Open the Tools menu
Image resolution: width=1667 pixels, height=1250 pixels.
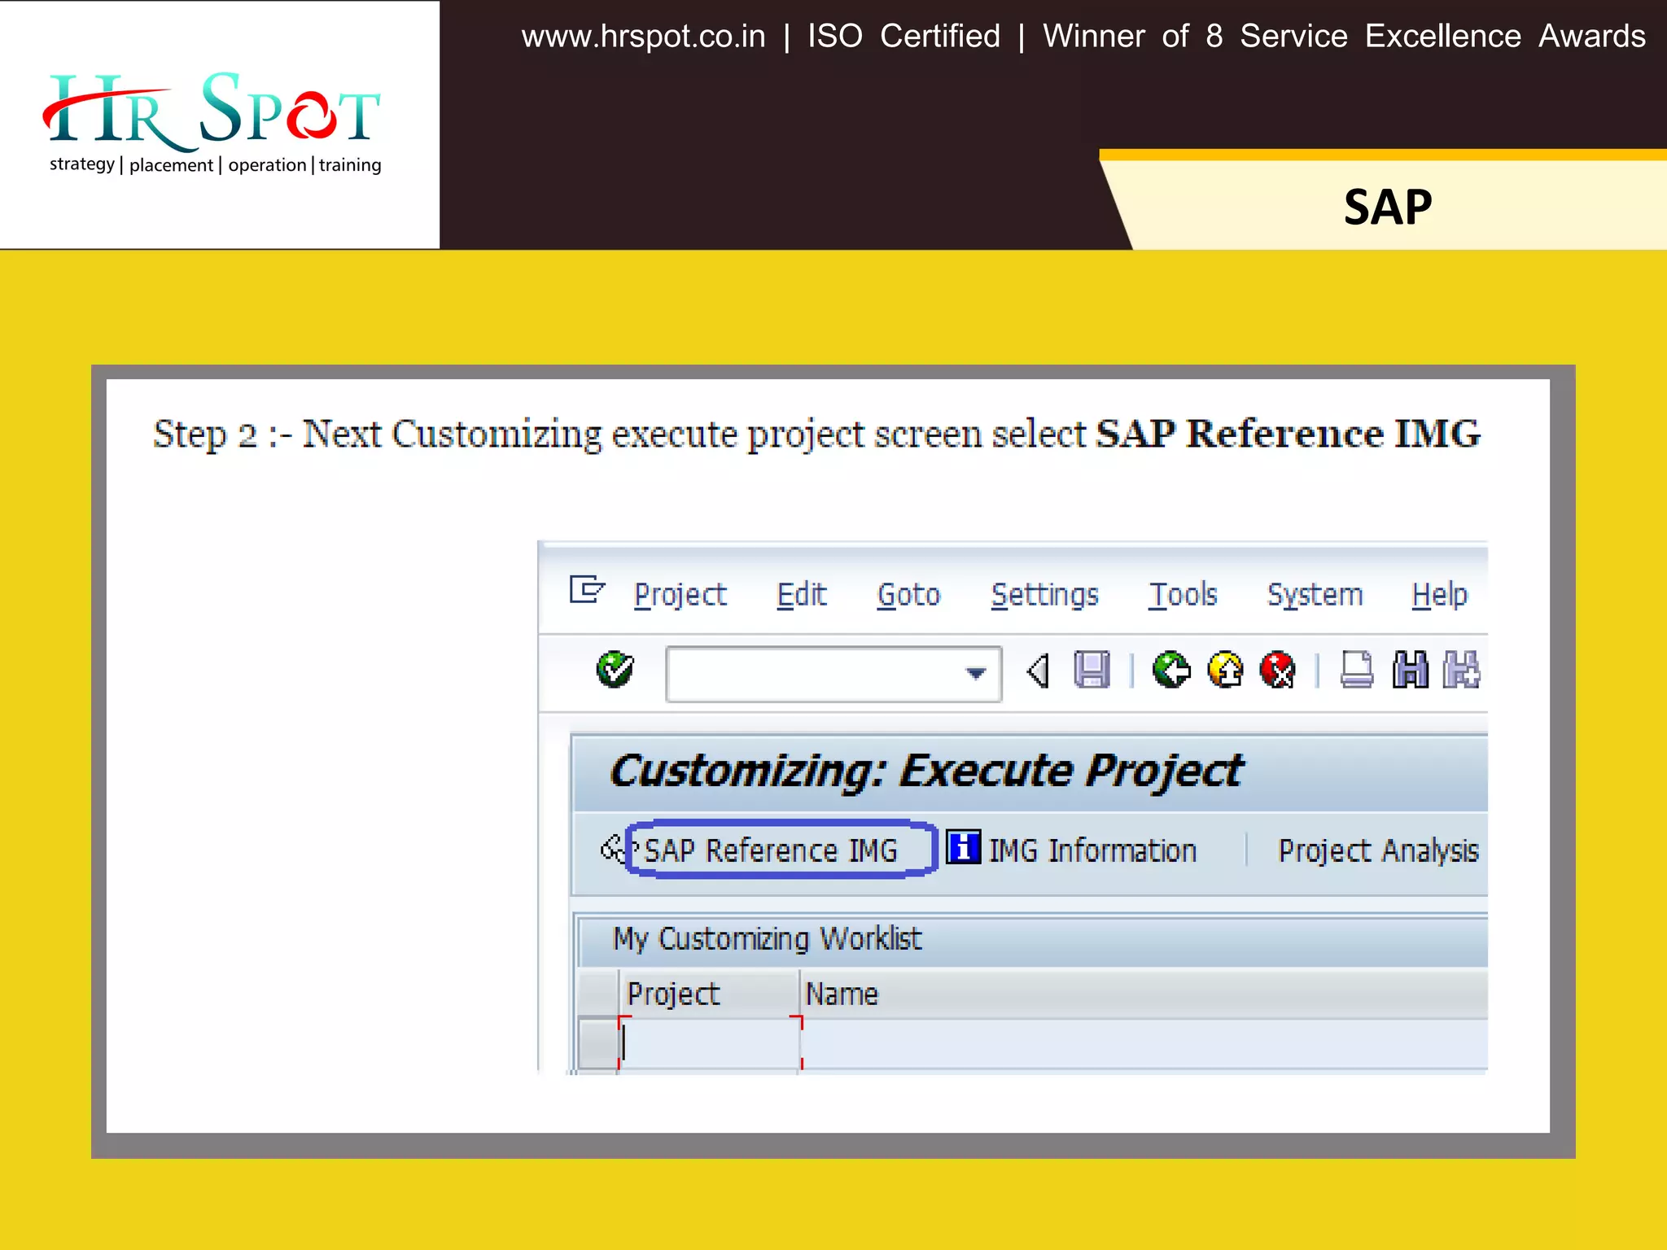[x=1183, y=595]
